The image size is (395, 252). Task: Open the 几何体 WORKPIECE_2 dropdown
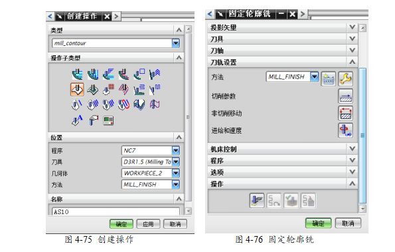tap(176, 173)
